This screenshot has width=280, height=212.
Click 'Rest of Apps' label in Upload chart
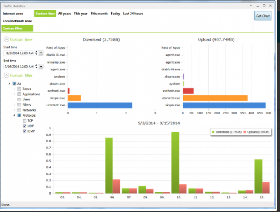point(171,48)
